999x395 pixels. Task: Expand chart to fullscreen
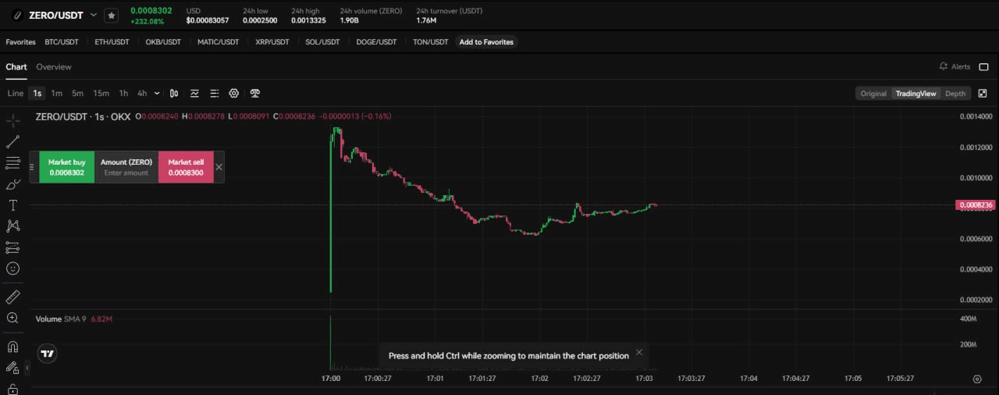click(983, 93)
